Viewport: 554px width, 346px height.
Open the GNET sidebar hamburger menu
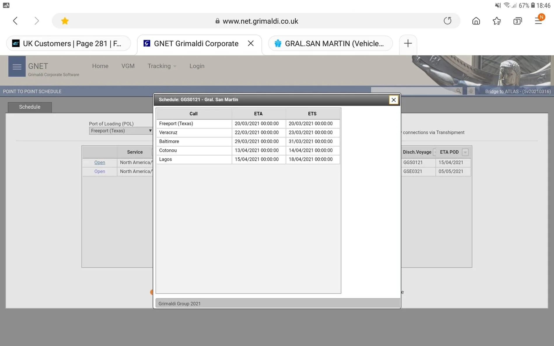pyautogui.click(x=17, y=66)
